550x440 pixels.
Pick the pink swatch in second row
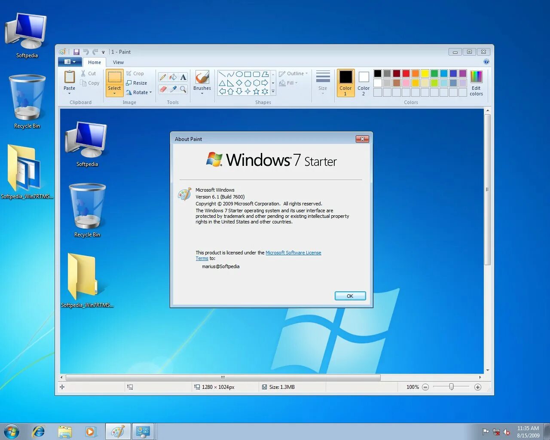(x=406, y=83)
